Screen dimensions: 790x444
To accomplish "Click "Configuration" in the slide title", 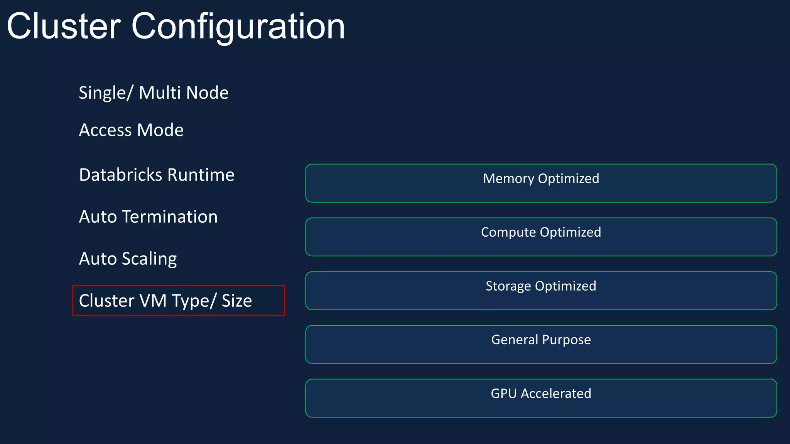I will click(x=238, y=26).
